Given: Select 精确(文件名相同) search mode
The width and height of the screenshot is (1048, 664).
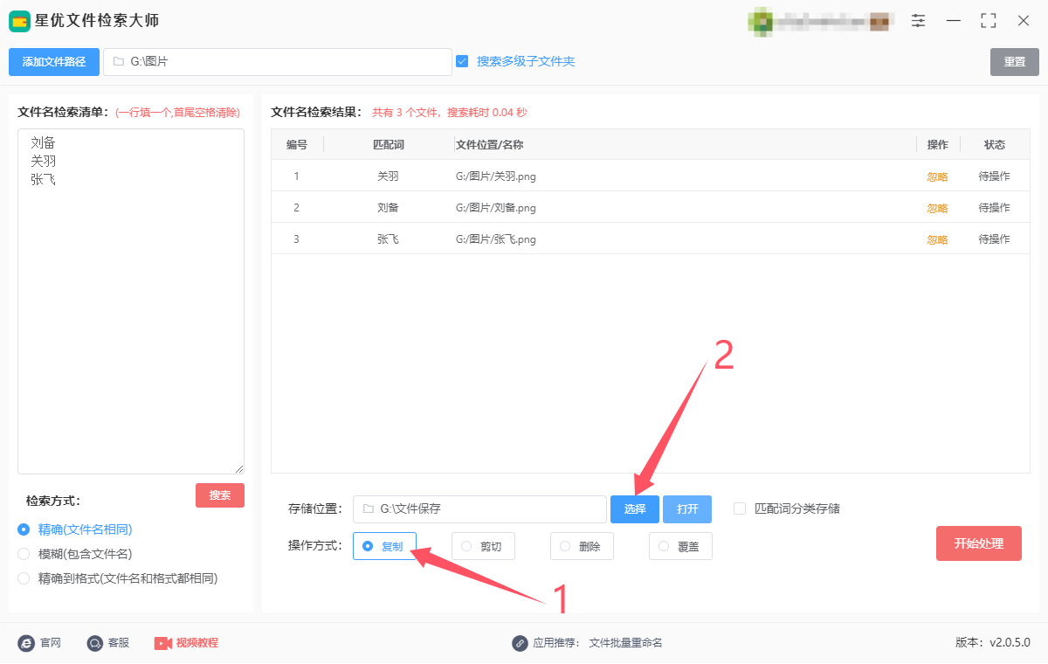Looking at the screenshot, I should [x=24, y=529].
